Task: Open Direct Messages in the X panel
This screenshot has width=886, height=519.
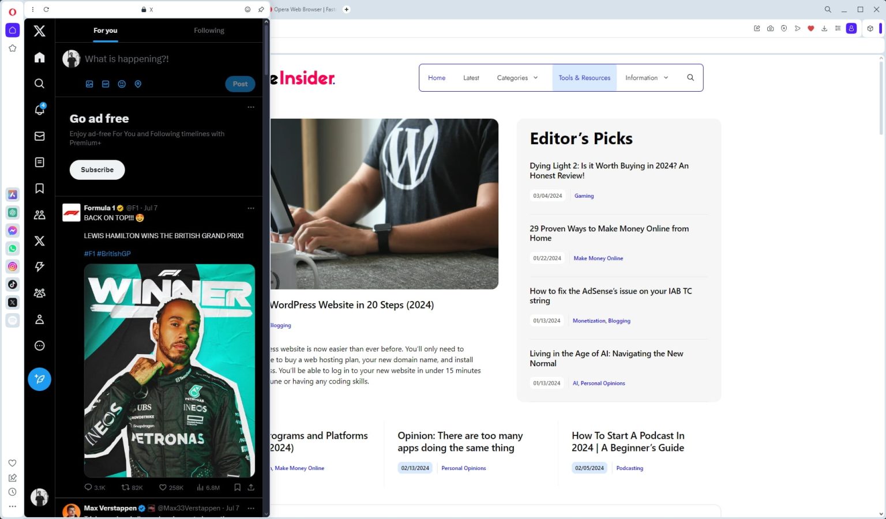Action: point(39,136)
